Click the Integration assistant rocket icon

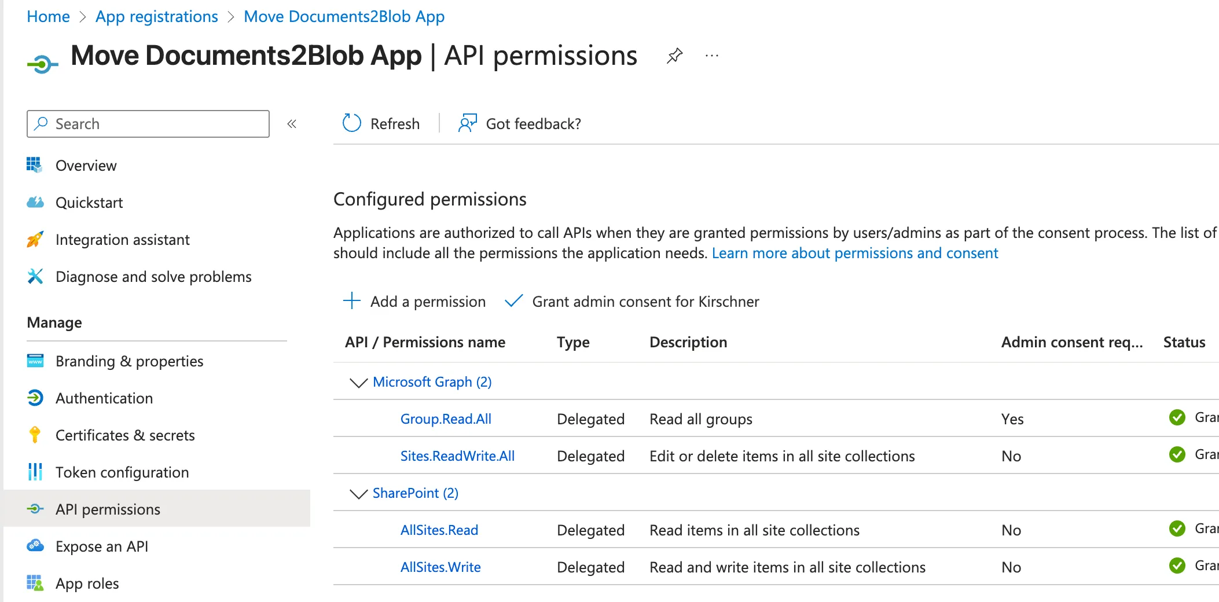click(x=35, y=239)
